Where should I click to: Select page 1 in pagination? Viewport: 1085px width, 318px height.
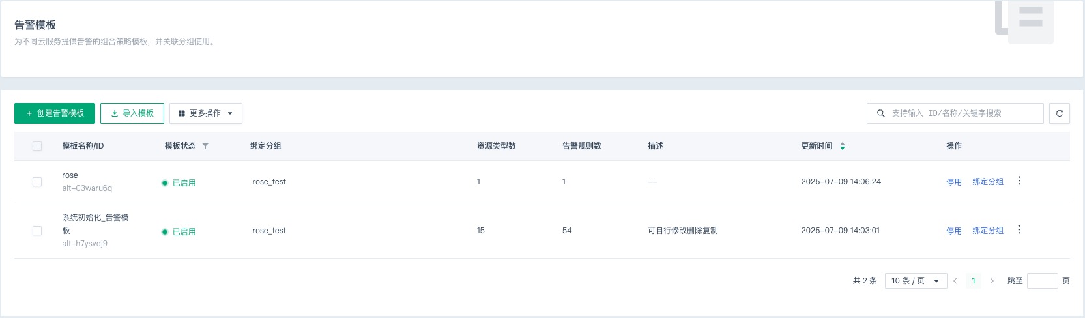(974, 281)
